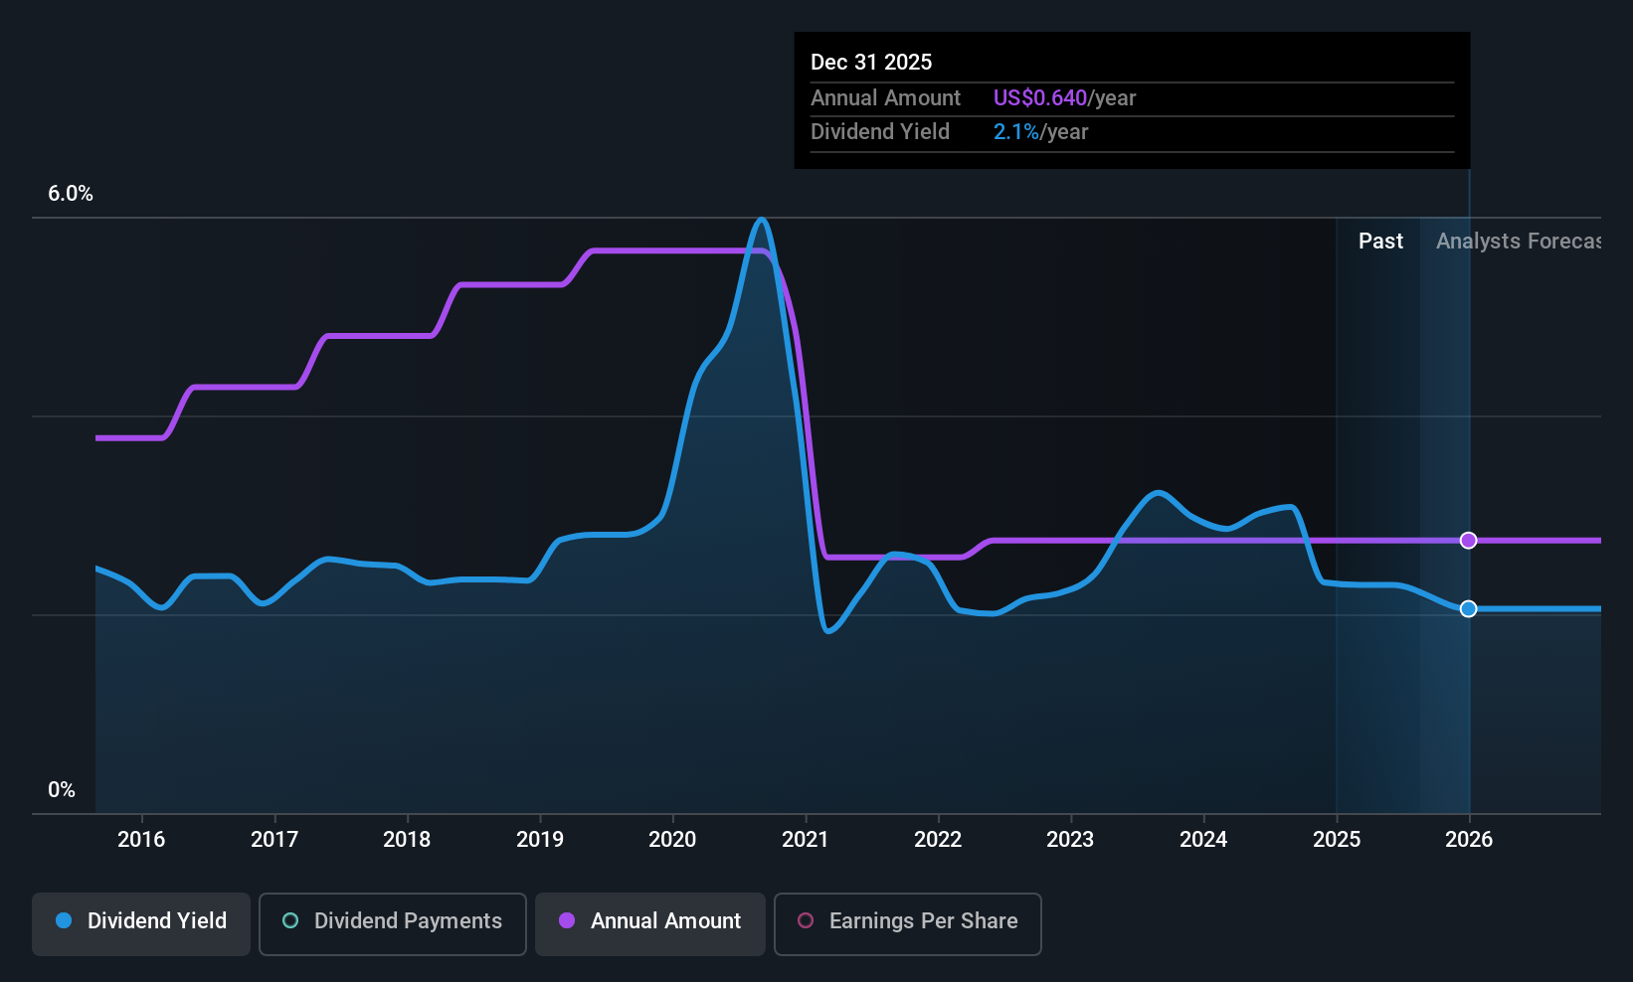Viewport: 1633px width, 982px height.
Task: Click the 2016 label on the x-axis
Action: coord(141,840)
